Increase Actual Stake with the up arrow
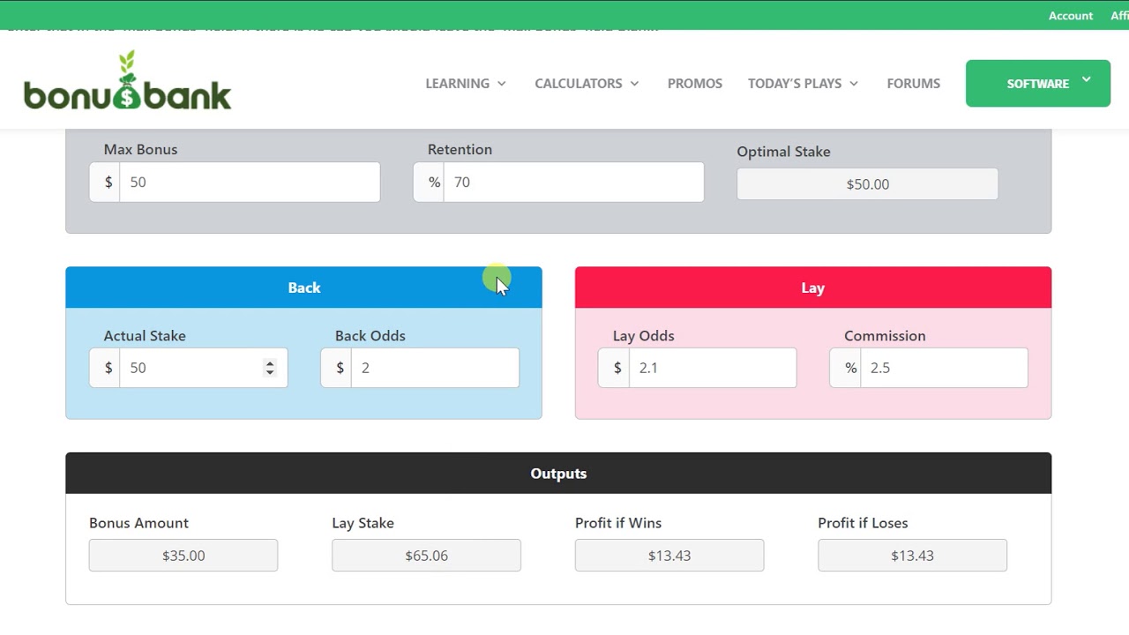This screenshot has height=635, width=1129. pos(270,362)
